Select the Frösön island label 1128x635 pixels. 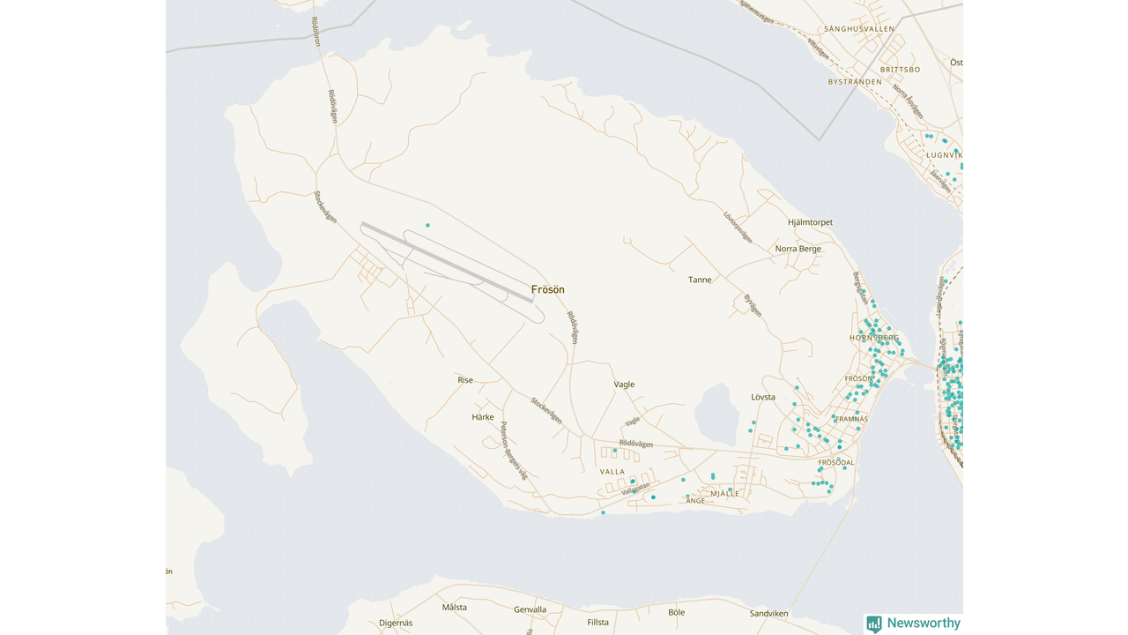point(547,289)
